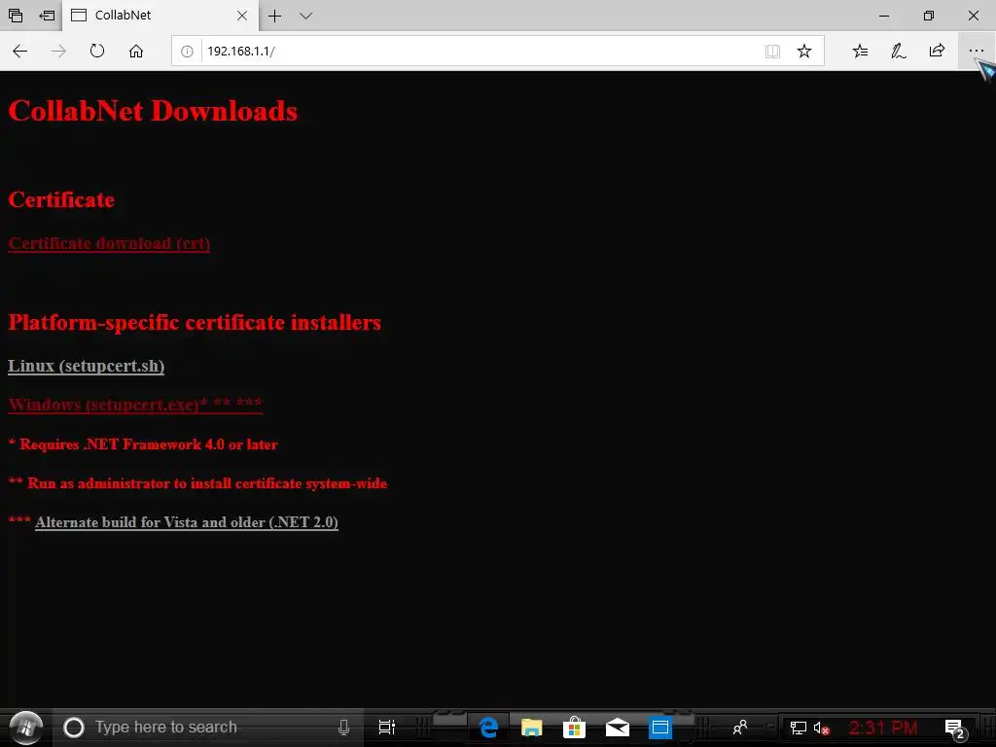Open Mail app from taskbar
The image size is (996, 747).
(x=617, y=728)
